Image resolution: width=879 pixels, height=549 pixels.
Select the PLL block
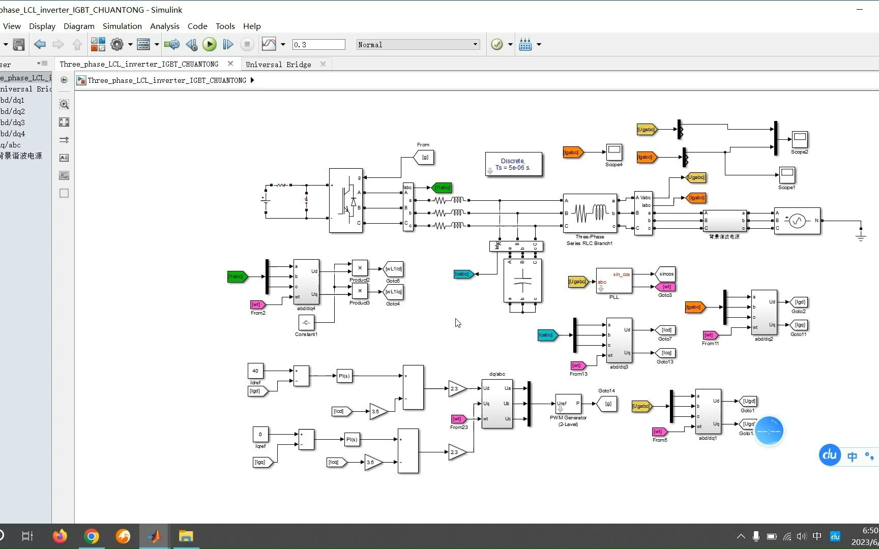pos(614,281)
